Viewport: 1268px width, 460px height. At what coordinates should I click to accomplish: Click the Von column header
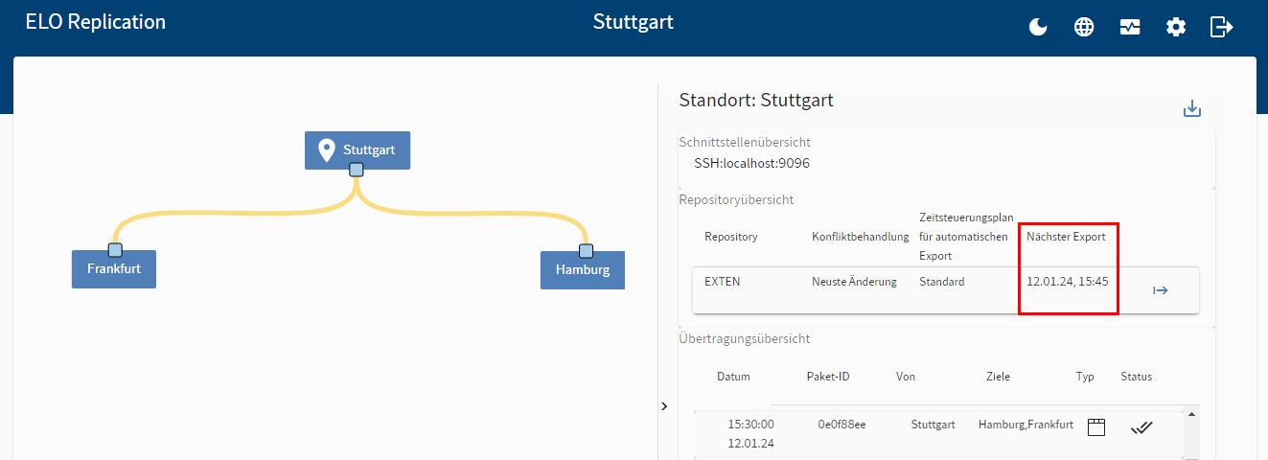click(906, 377)
